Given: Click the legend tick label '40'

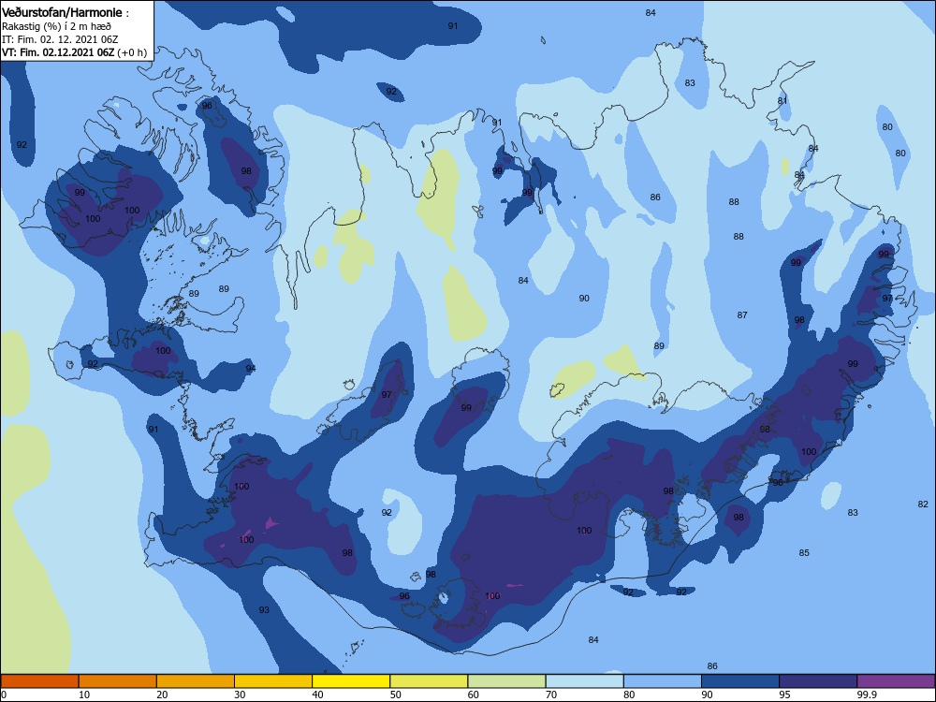Looking at the screenshot, I should point(317,695).
